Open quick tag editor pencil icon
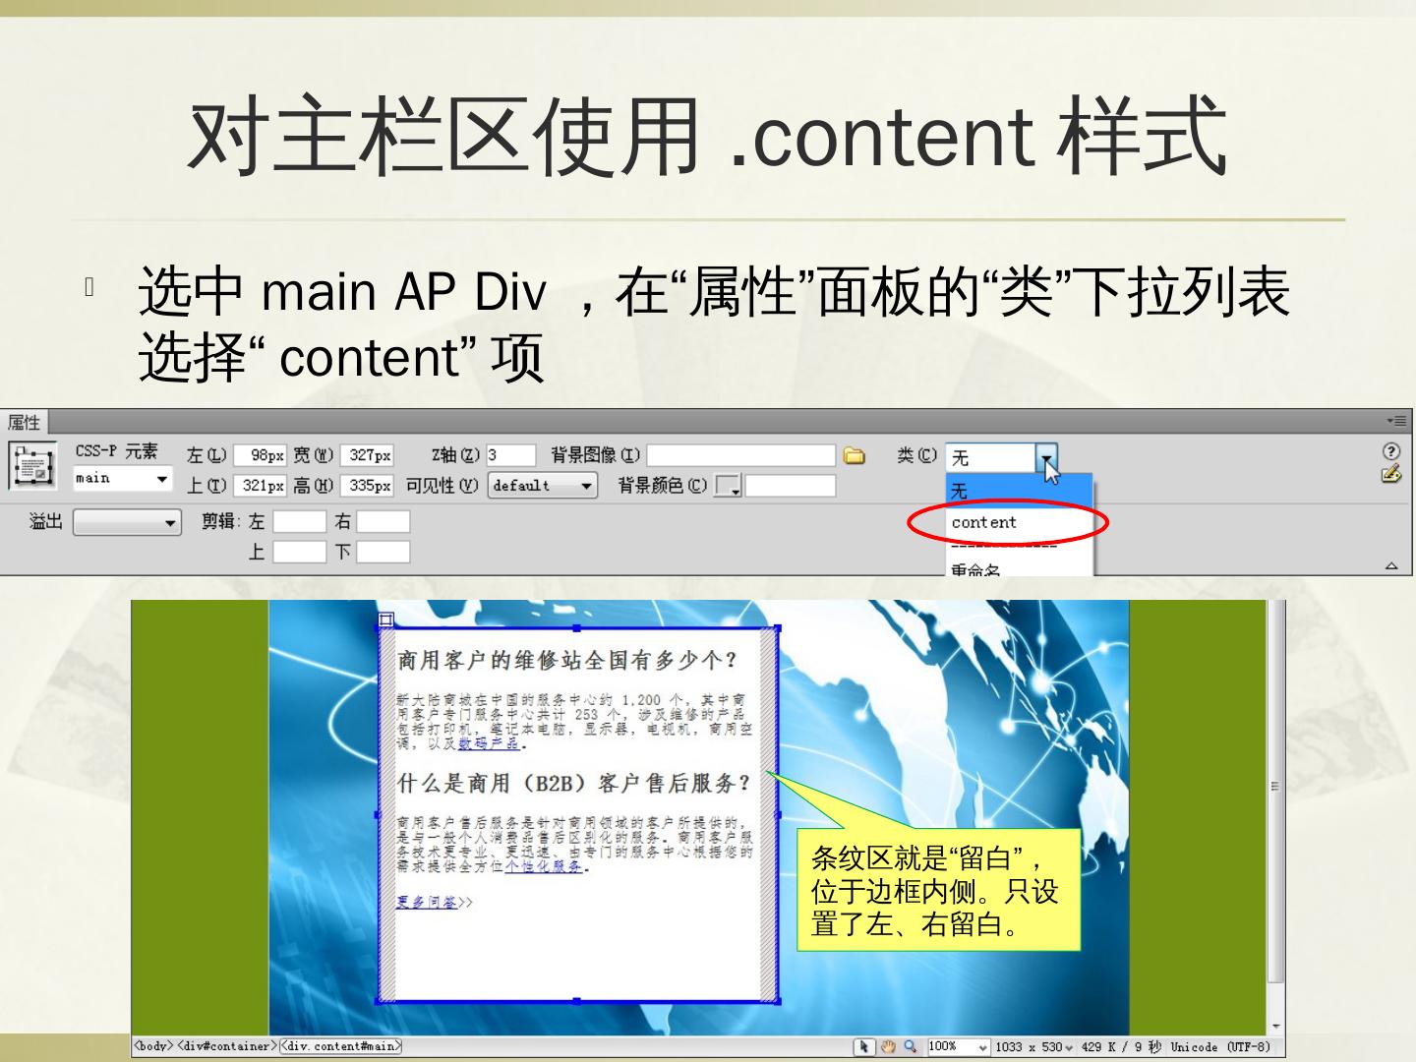This screenshot has height=1062, width=1416. point(1390,475)
